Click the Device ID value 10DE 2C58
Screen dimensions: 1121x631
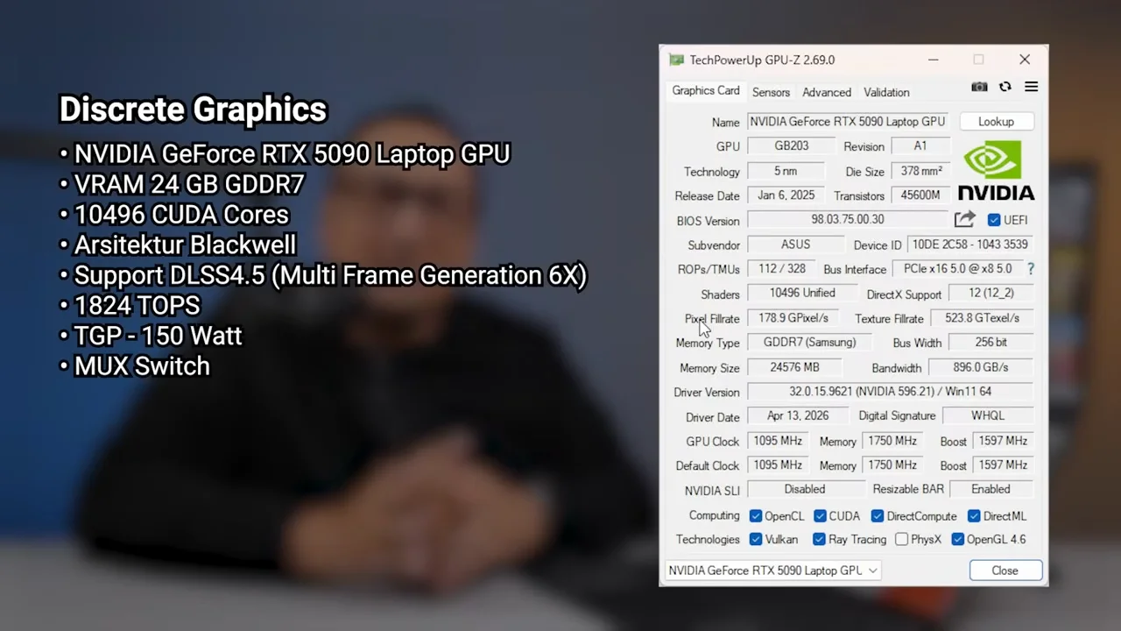[969, 245]
